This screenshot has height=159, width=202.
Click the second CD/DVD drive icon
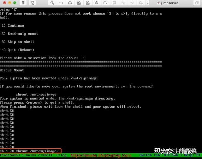[88, 3]
